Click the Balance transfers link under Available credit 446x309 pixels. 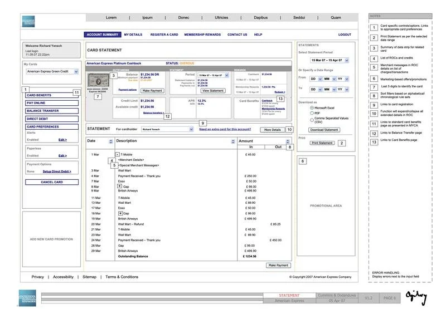coord(154,113)
